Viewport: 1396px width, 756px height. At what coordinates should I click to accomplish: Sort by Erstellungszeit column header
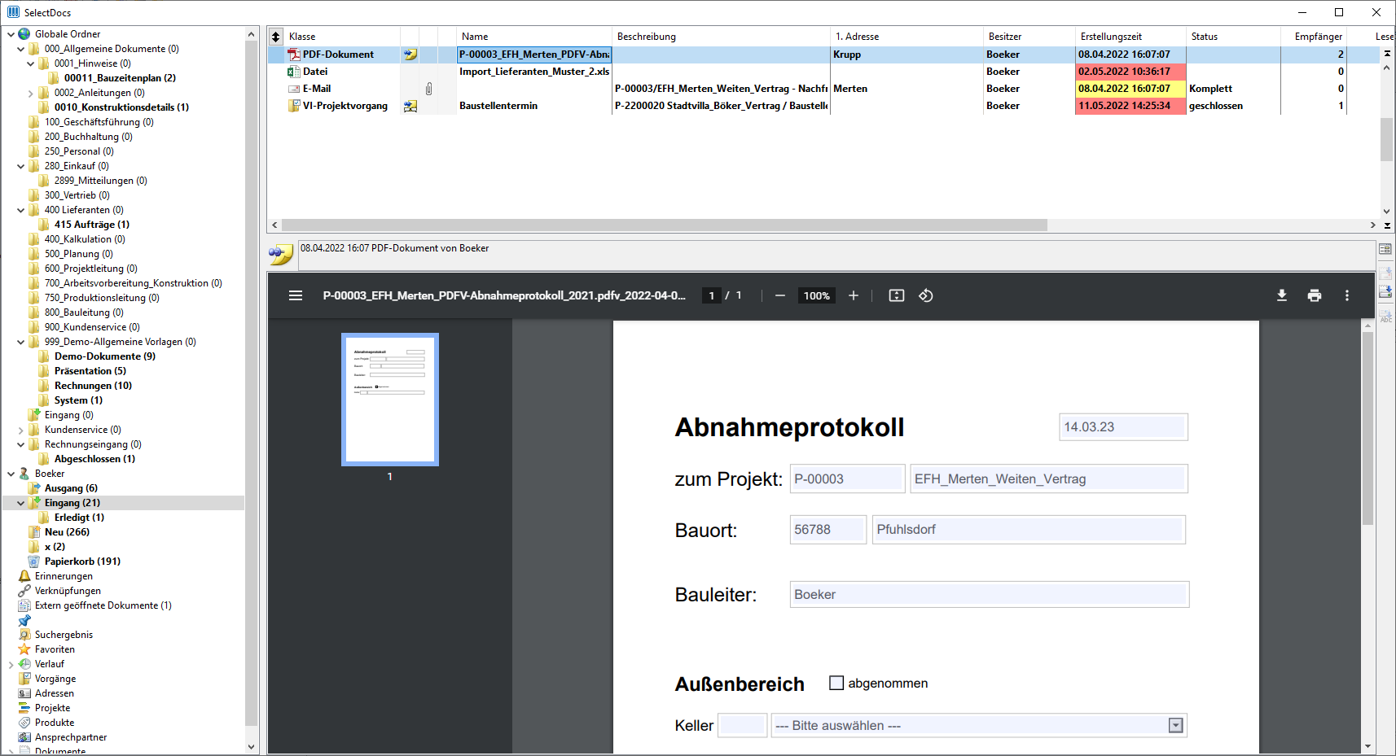point(1130,37)
